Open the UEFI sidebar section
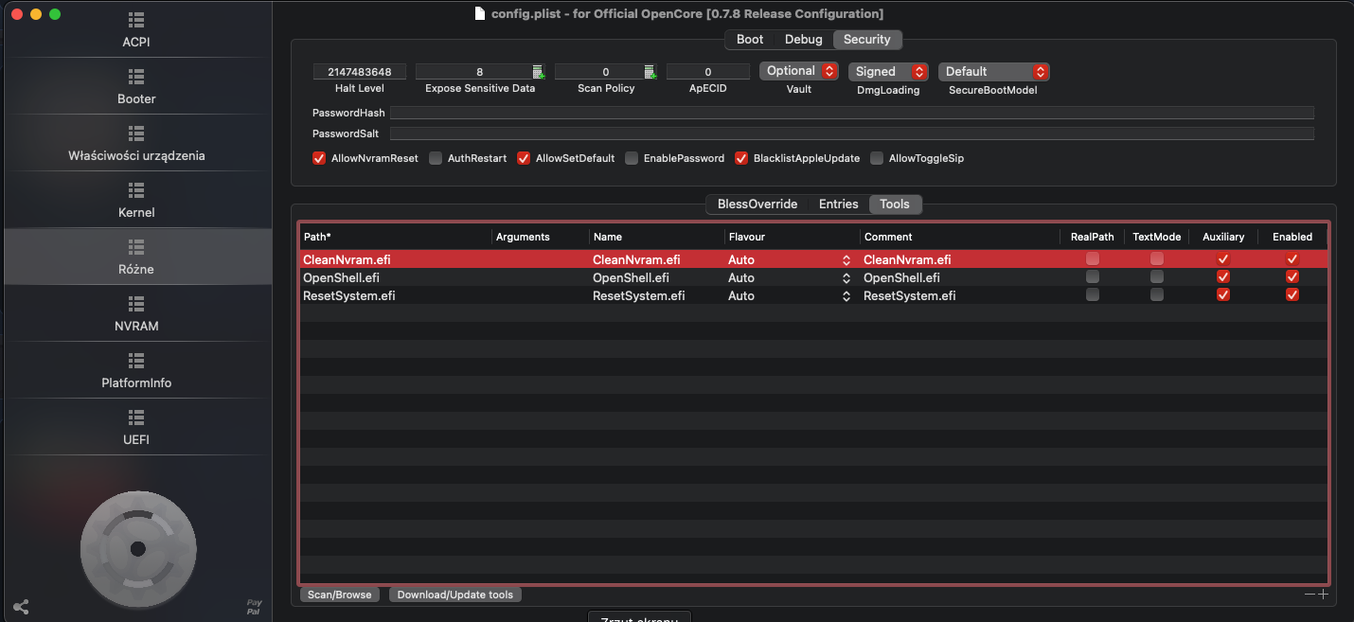Viewport: 1354px width, 622px height. (x=136, y=426)
